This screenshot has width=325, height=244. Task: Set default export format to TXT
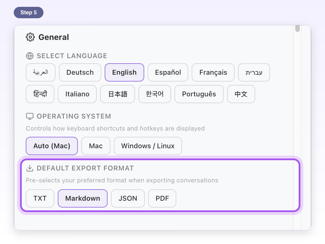(x=40, y=198)
